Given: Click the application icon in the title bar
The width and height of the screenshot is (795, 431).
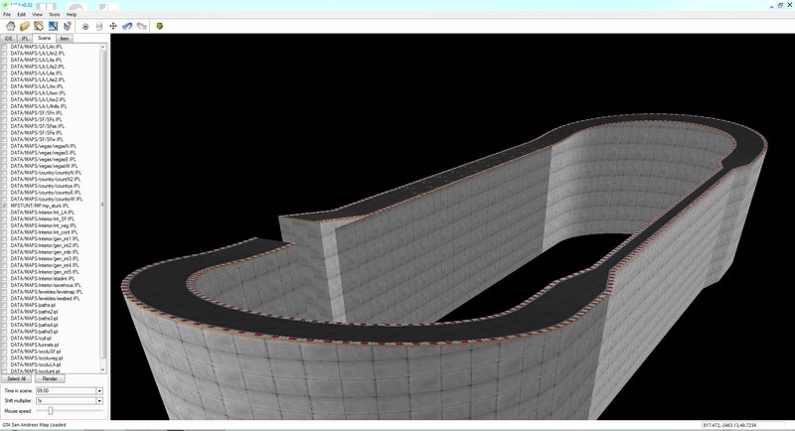Looking at the screenshot, I should pos(5,5).
